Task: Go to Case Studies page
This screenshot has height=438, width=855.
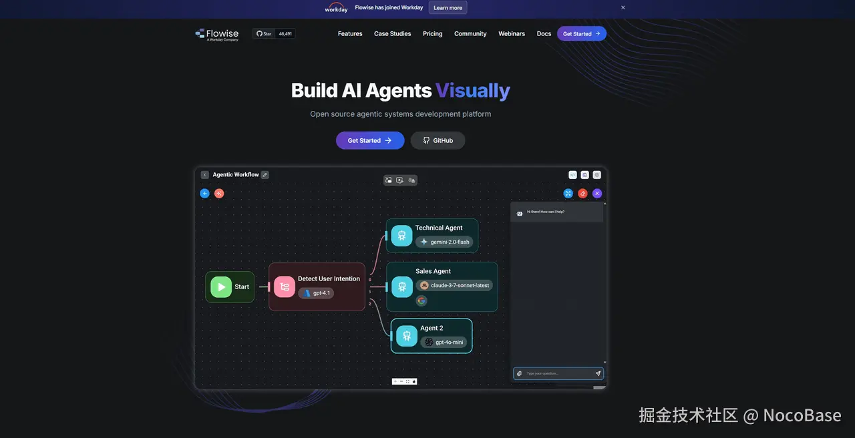Action: 393,33
